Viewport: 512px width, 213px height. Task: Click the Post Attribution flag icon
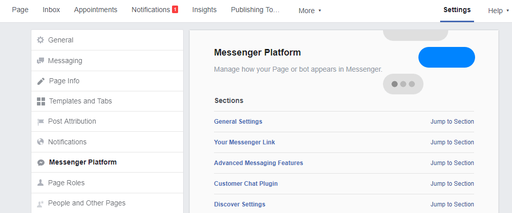[x=40, y=122]
